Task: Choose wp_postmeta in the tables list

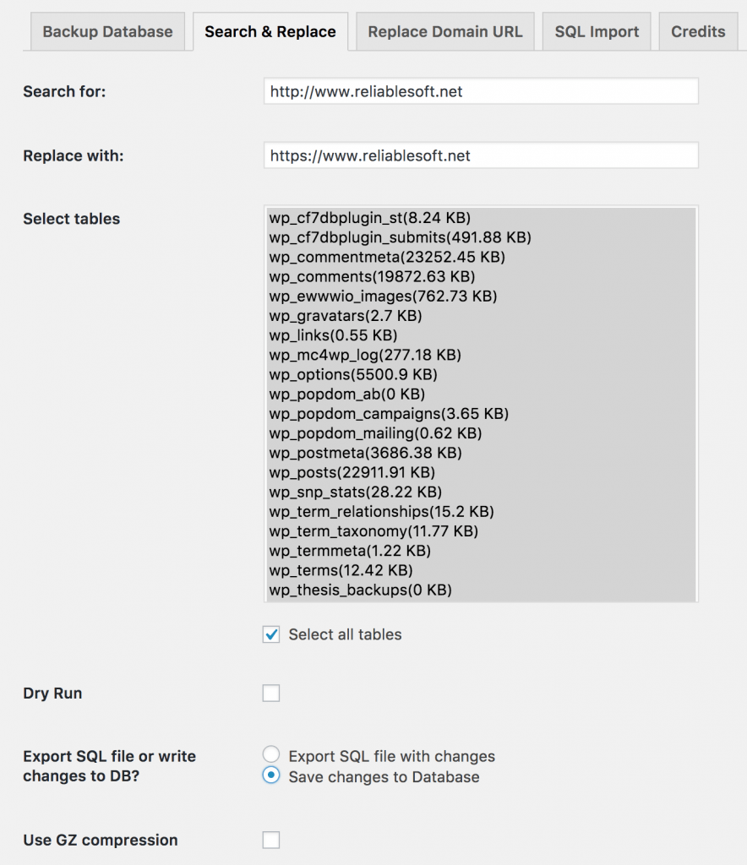Action: click(365, 453)
